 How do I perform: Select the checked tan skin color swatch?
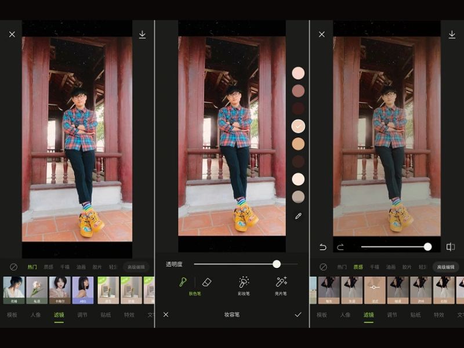click(x=298, y=125)
